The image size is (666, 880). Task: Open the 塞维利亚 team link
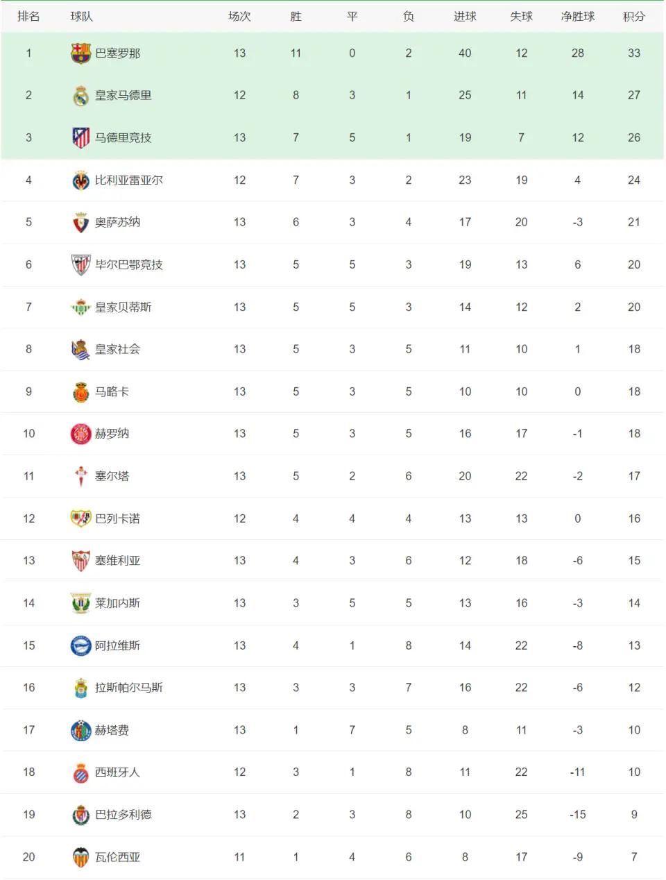click(x=117, y=561)
